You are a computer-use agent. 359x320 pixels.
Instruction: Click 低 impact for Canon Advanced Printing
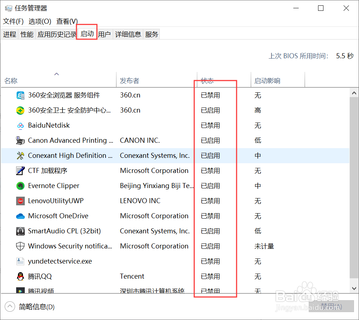click(x=258, y=140)
